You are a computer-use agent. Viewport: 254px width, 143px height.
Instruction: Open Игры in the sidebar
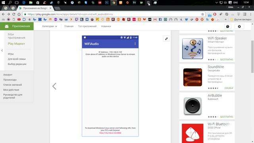(x=11, y=54)
